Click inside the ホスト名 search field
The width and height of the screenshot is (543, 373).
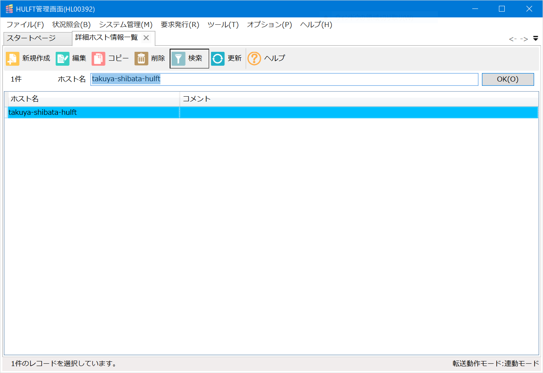(x=271, y=79)
